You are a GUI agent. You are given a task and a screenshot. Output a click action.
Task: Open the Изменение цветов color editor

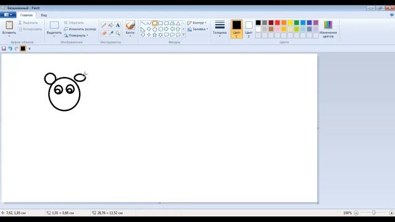[328, 29]
